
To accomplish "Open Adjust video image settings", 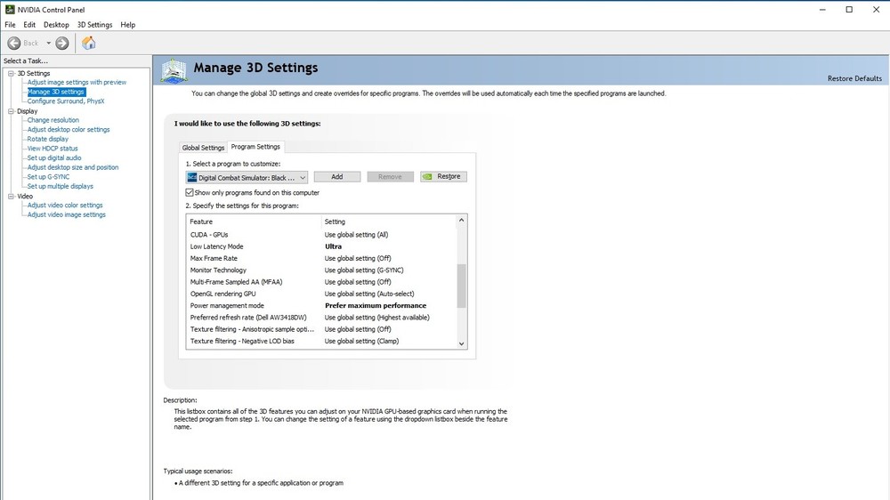I will [x=67, y=215].
